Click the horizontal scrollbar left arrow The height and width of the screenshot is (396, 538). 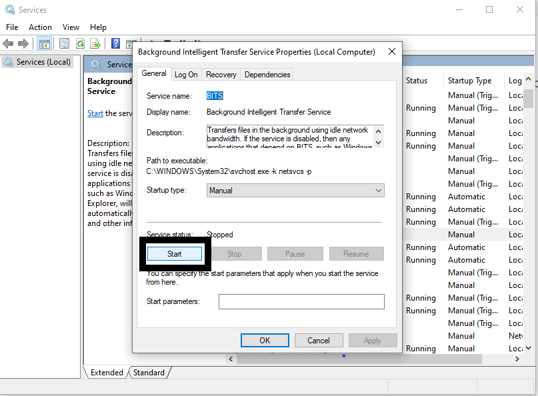click(231, 359)
